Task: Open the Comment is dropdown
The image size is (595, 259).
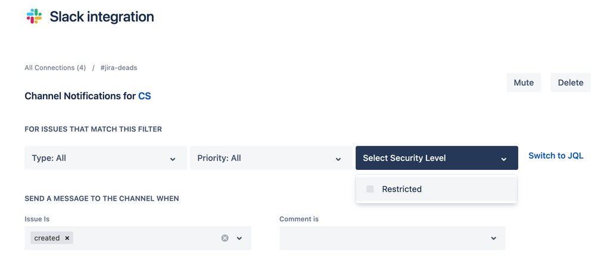Action: pyautogui.click(x=392, y=238)
